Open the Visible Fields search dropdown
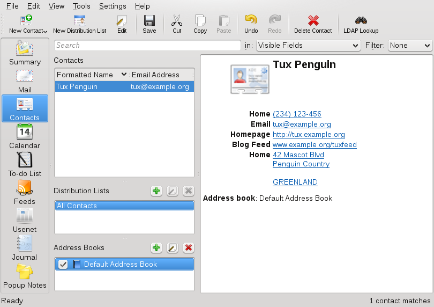Image resolution: width=434 pixels, height=307 pixels. pyautogui.click(x=308, y=46)
